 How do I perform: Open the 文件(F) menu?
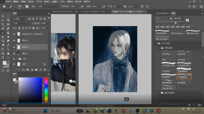[x=8, y=2]
